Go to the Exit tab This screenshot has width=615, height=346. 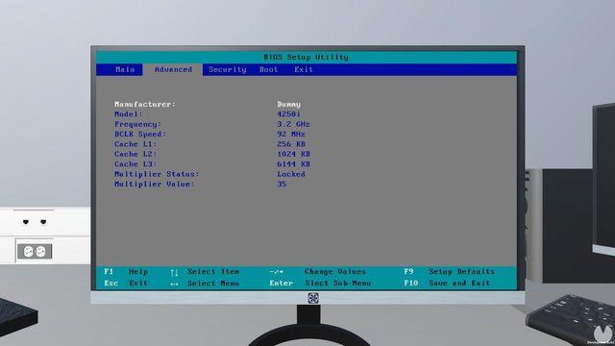pos(304,69)
